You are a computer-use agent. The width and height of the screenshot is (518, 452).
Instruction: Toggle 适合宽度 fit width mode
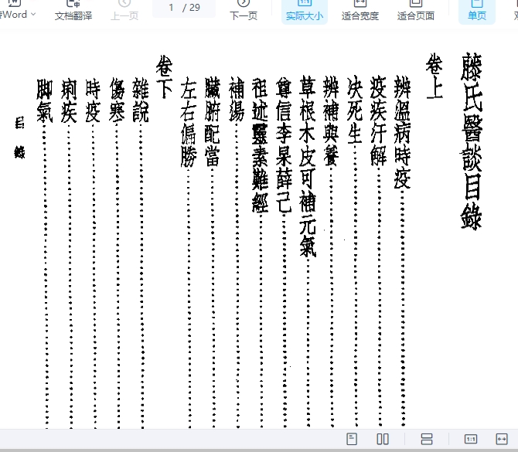[x=360, y=11]
